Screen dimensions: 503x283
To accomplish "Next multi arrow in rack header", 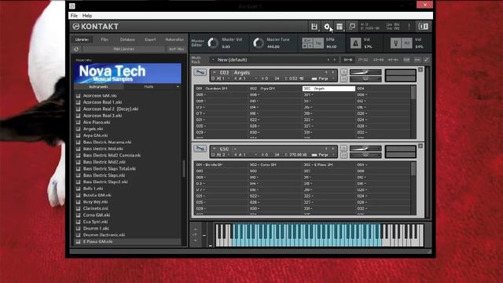I will tap(335, 60).
